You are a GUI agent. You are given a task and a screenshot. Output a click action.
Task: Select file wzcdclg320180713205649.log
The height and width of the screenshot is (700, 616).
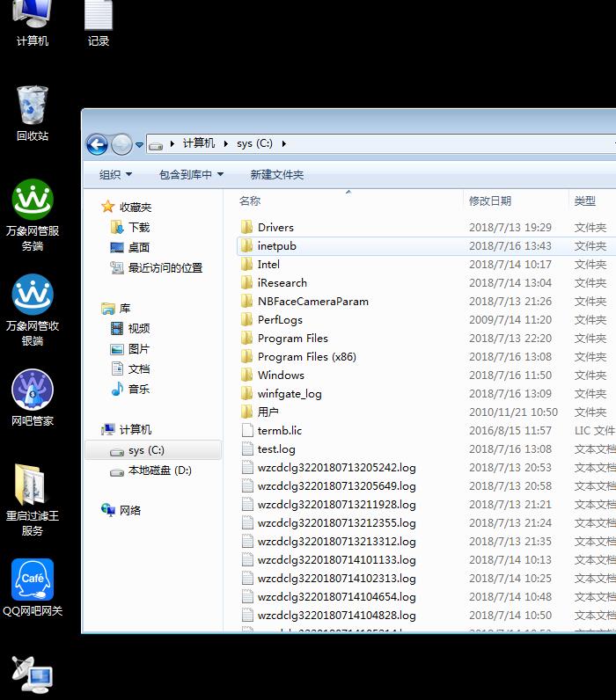(336, 485)
